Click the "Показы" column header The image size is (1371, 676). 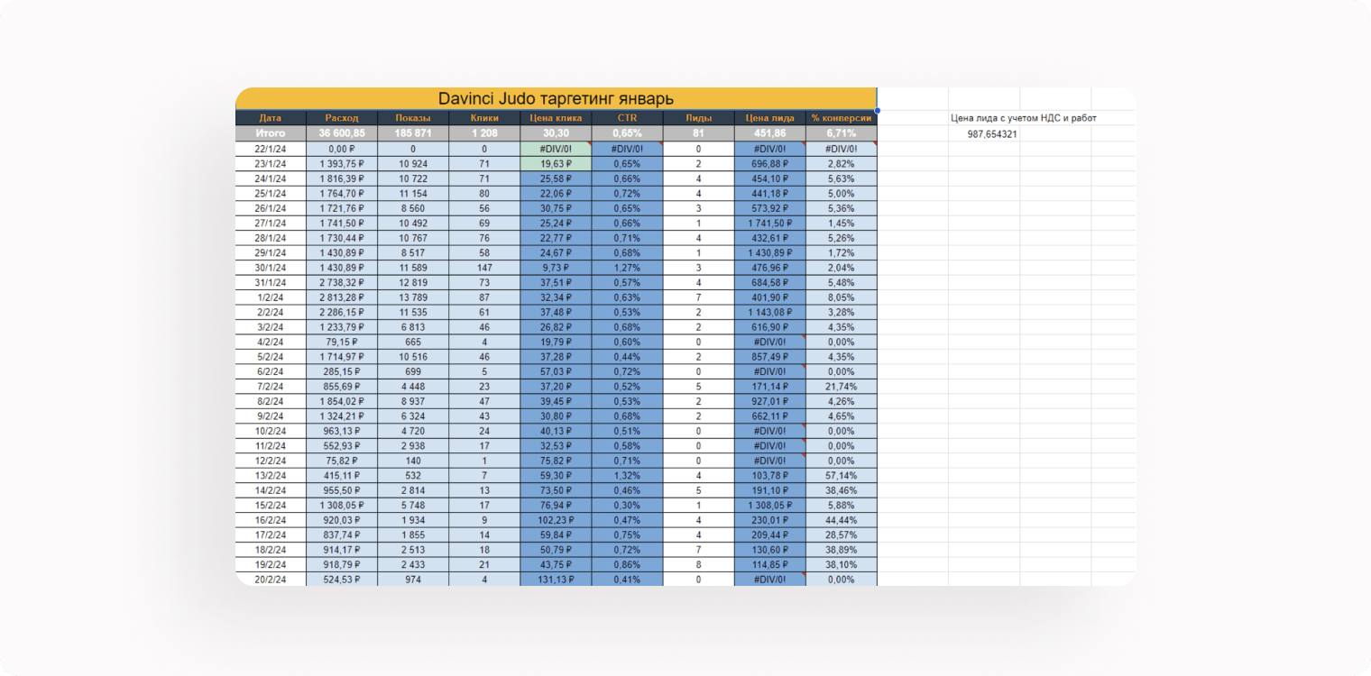[x=413, y=118]
